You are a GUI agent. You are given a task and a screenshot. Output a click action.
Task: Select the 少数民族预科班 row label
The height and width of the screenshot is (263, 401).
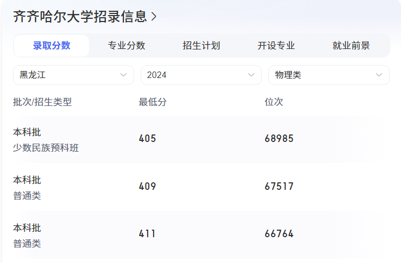tap(46, 148)
